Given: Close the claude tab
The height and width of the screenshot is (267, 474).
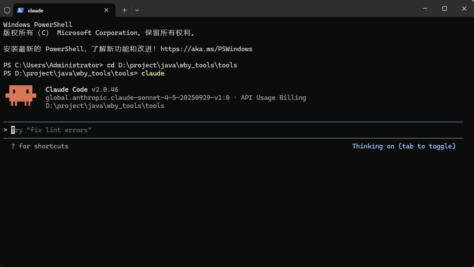Looking at the screenshot, I should tap(106, 10).
